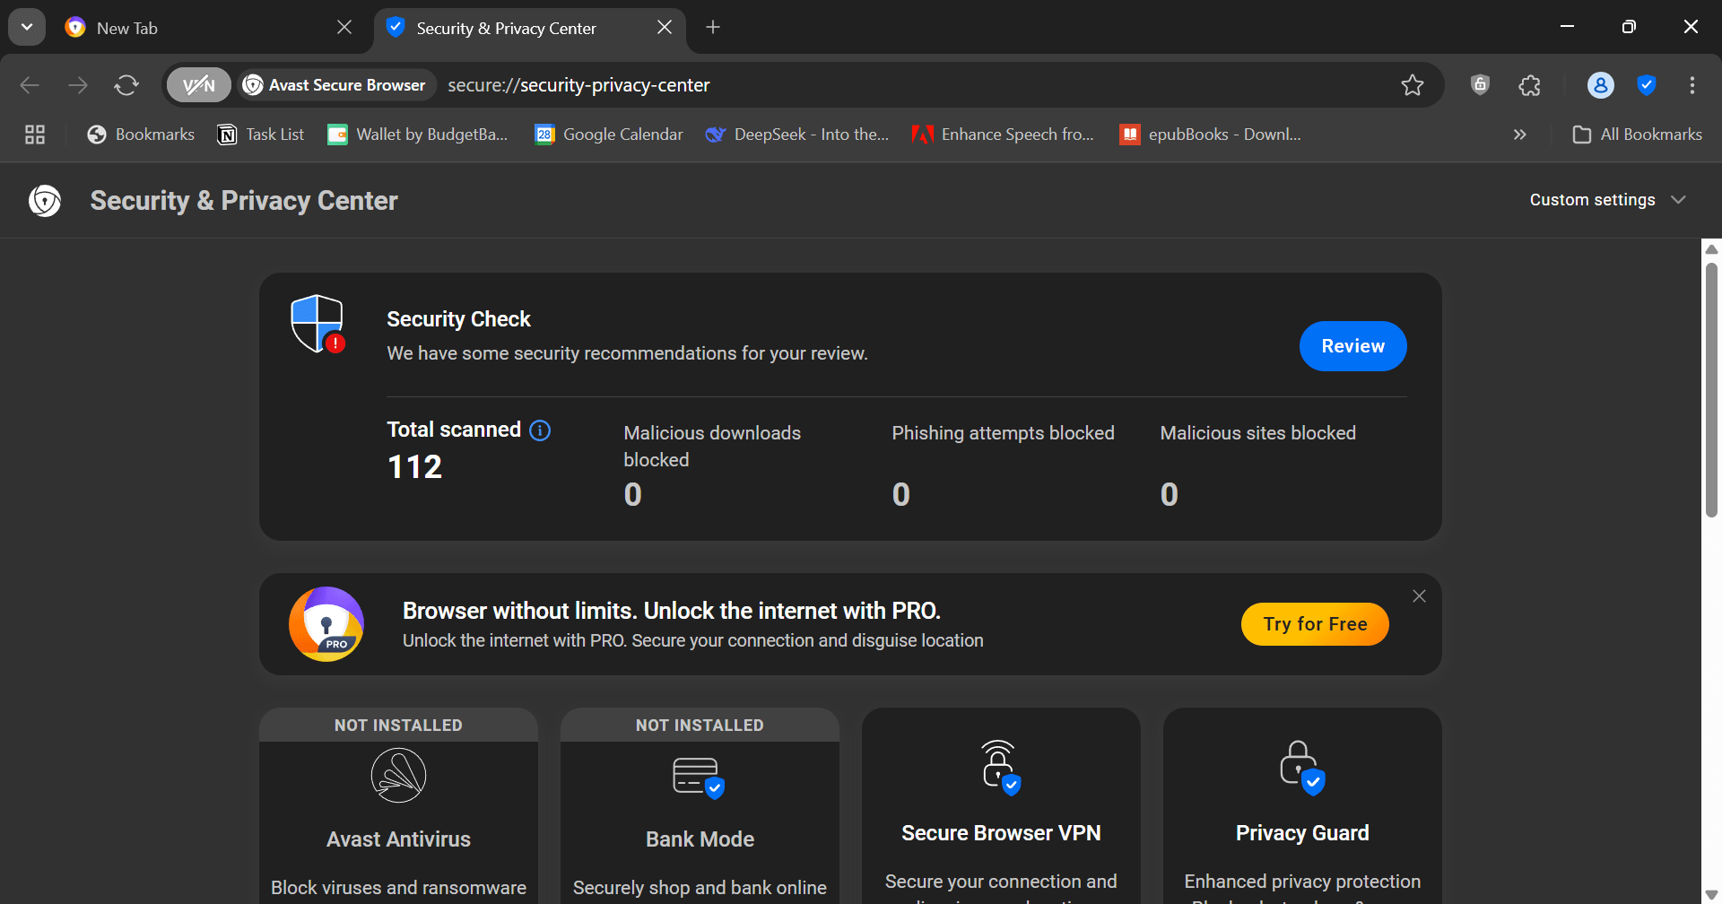
Task: Click the PRO lock badge icon
Action: 326,624
